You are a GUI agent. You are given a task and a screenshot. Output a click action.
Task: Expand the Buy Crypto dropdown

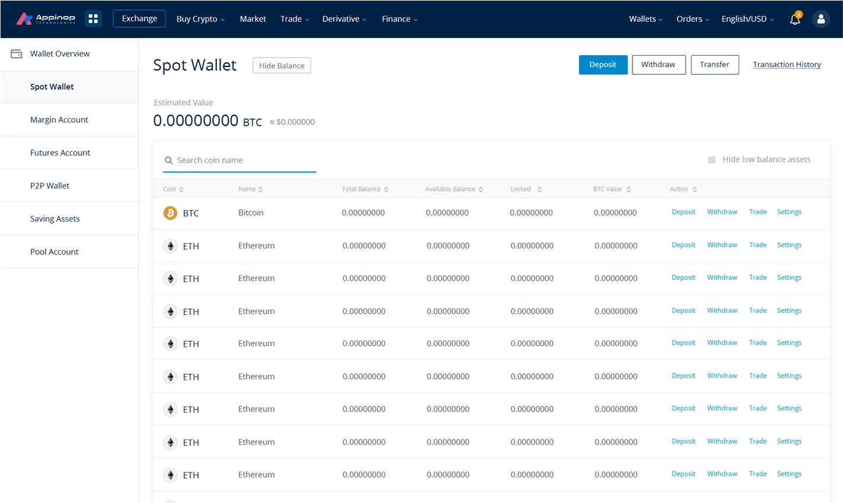point(200,19)
